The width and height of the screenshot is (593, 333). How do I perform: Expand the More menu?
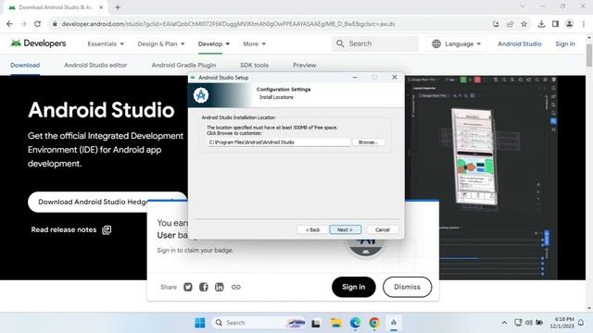coord(254,43)
